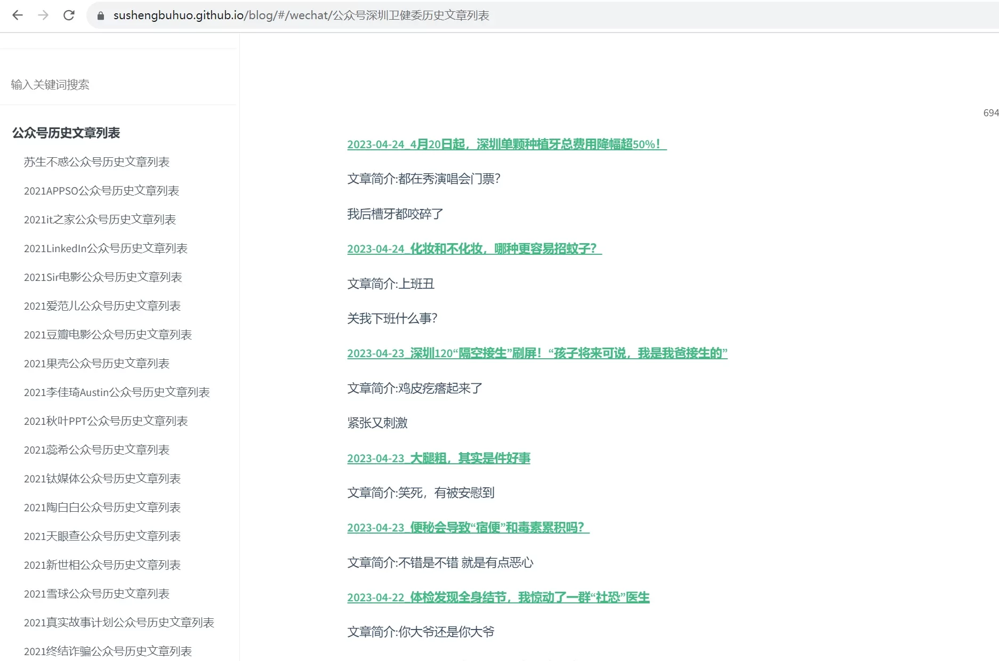Open article 化妆和不化妆，哪种更容易招蚊子
999x661 pixels.
click(x=474, y=249)
